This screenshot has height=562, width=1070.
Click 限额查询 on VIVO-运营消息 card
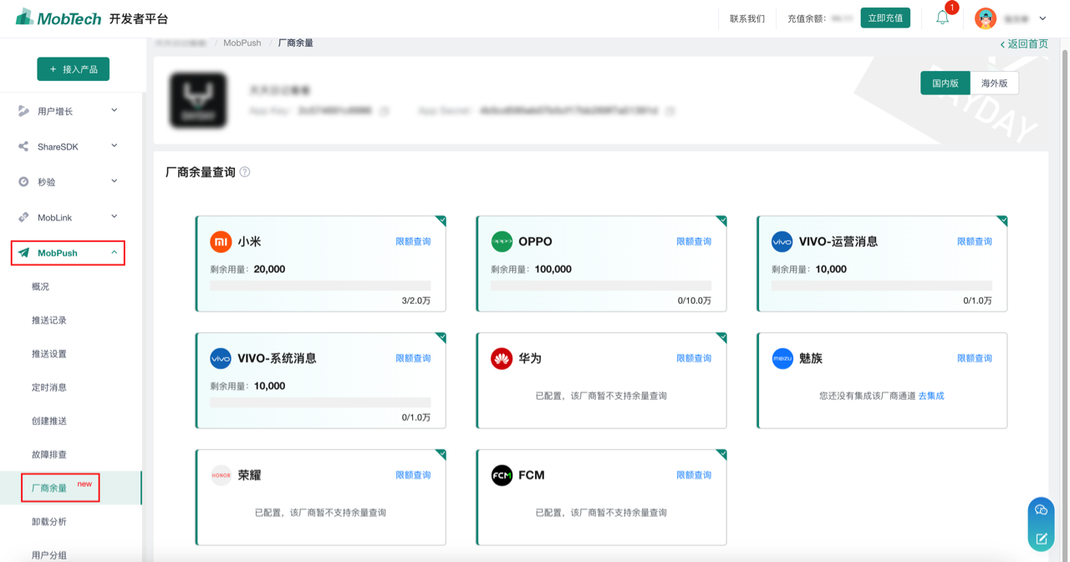click(975, 241)
